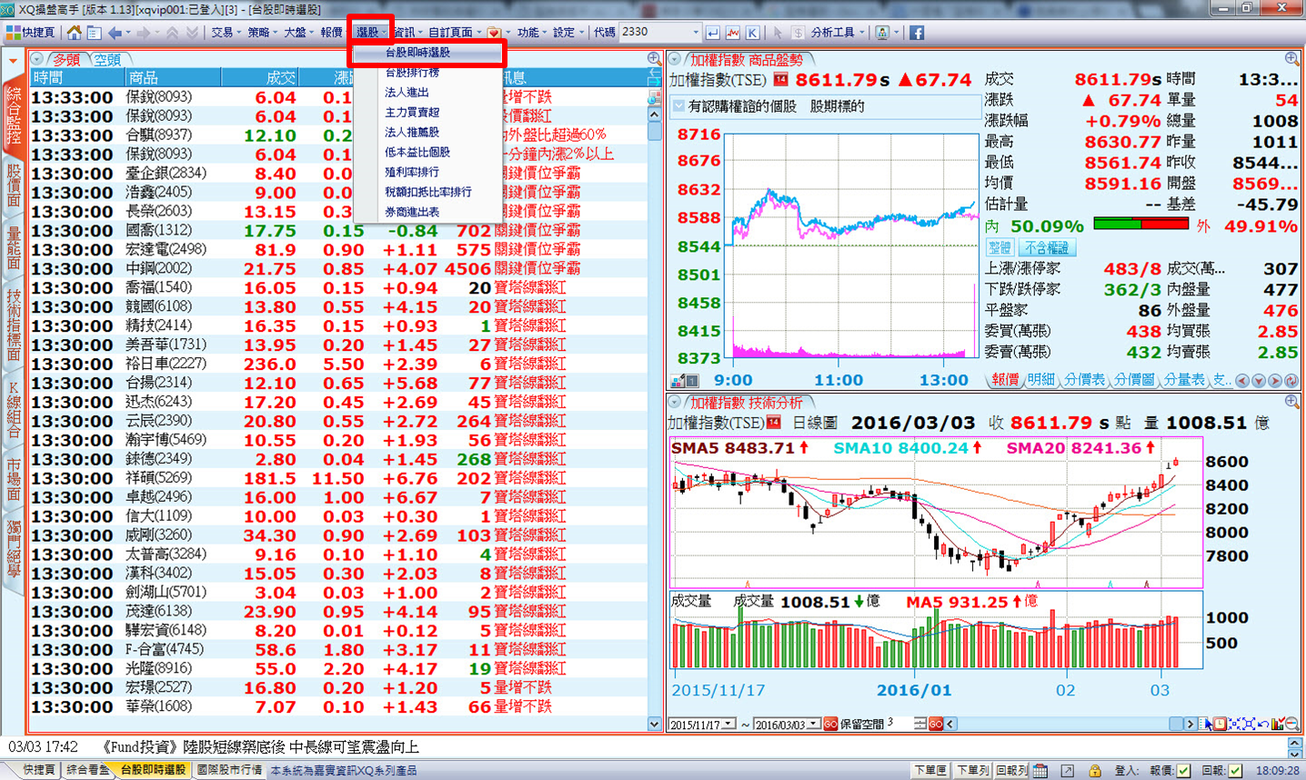Screen dimensions: 1306x780
Task: Click the home icon in the toolbar
Action: point(74,32)
